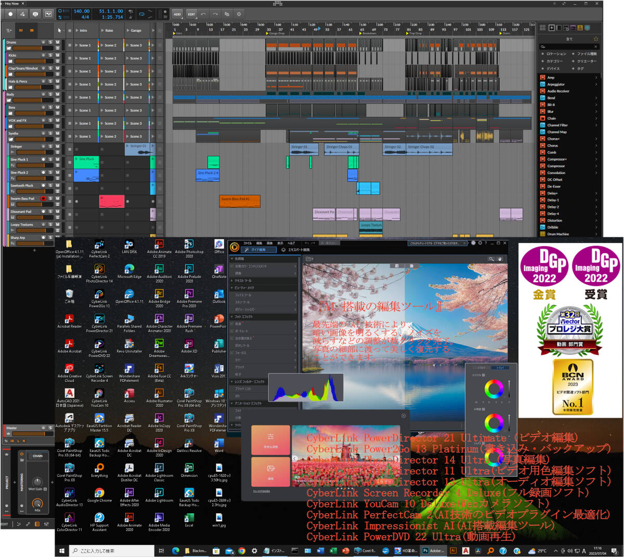This screenshot has width=624, height=560.
Task: Click the EDIT button in Bitwig toolbar
Action: click(x=191, y=14)
